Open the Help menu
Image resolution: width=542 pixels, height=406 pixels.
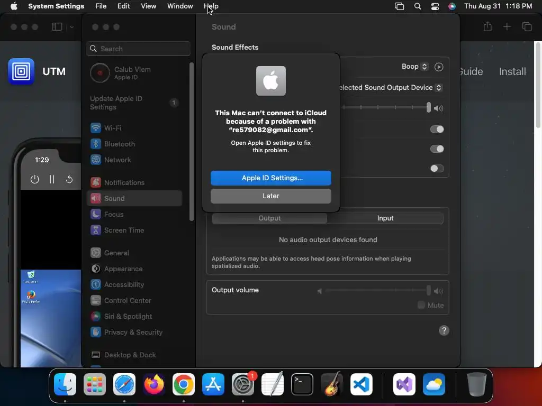pyautogui.click(x=211, y=6)
